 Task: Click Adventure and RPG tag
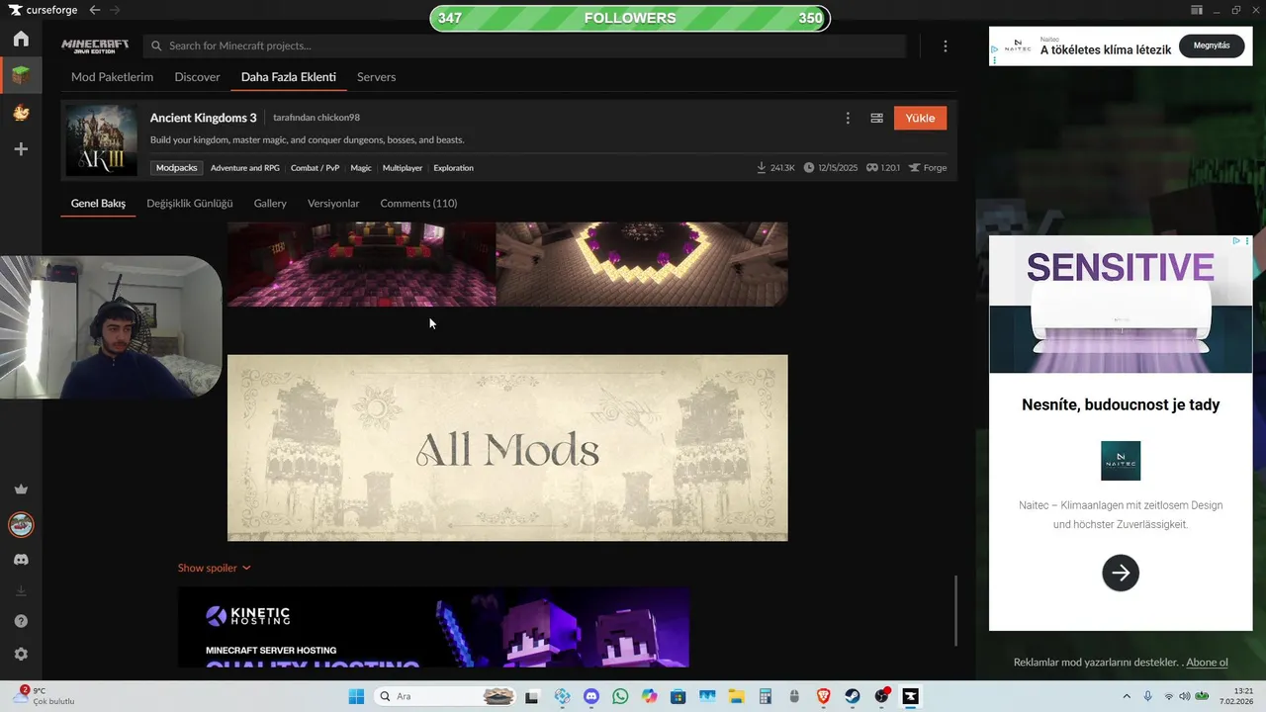click(x=245, y=168)
